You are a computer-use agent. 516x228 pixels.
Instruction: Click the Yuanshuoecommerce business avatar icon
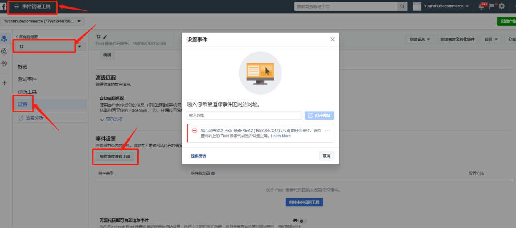click(417, 6)
